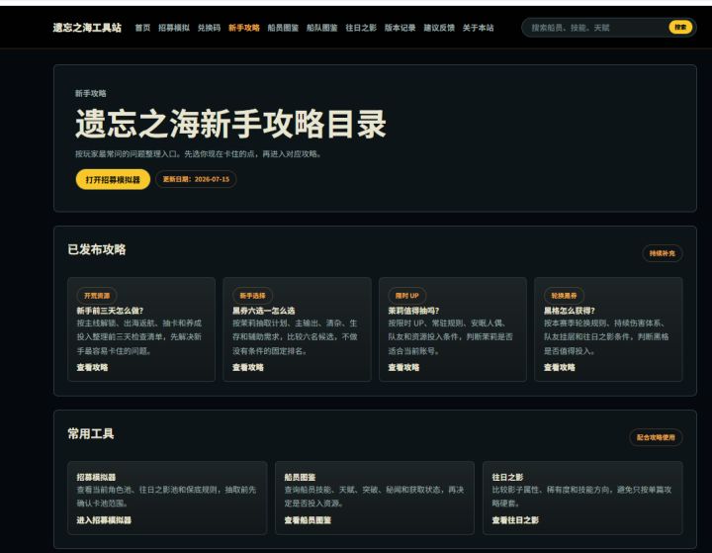Screen dimensions: 712x553
Task: Click the 常用工具 section heading
Action: 91,433
